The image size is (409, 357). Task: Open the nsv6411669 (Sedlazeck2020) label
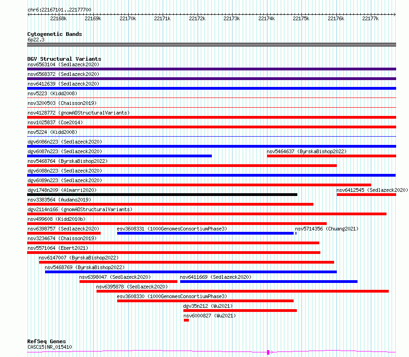click(216, 277)
